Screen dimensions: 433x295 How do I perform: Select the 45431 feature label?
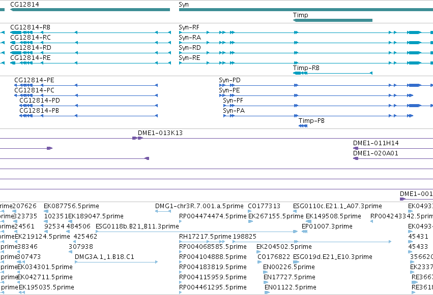click(418, 237)
